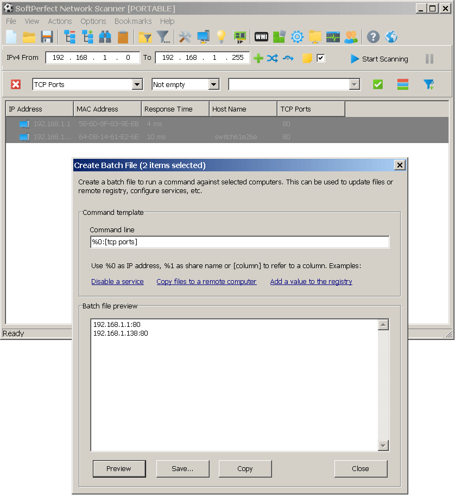455x495 pixels.
Task: Click the green blocks registry icon
Action: click(x=279, y=37)
